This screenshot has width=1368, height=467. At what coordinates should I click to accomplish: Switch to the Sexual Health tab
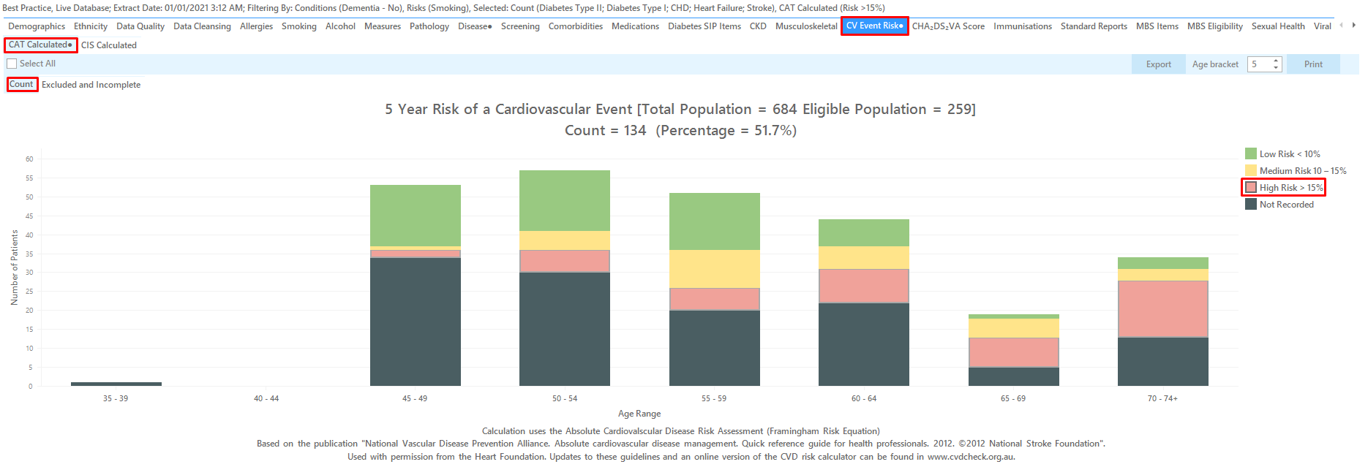pyautogui.click(x=1278, y=26)
